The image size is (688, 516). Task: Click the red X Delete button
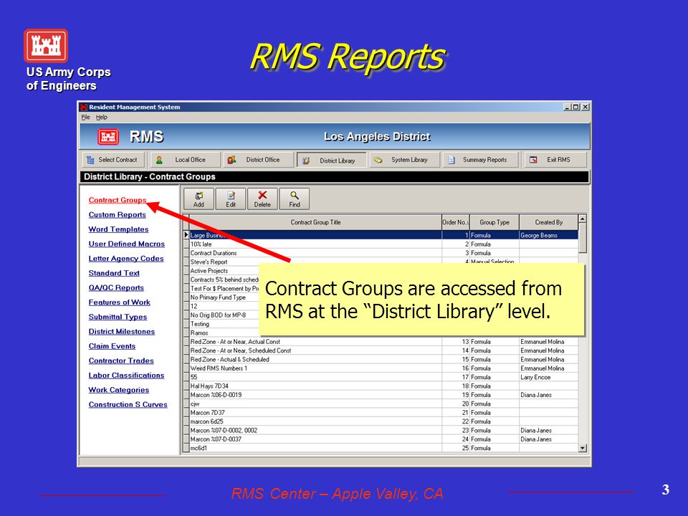[262, 199]
